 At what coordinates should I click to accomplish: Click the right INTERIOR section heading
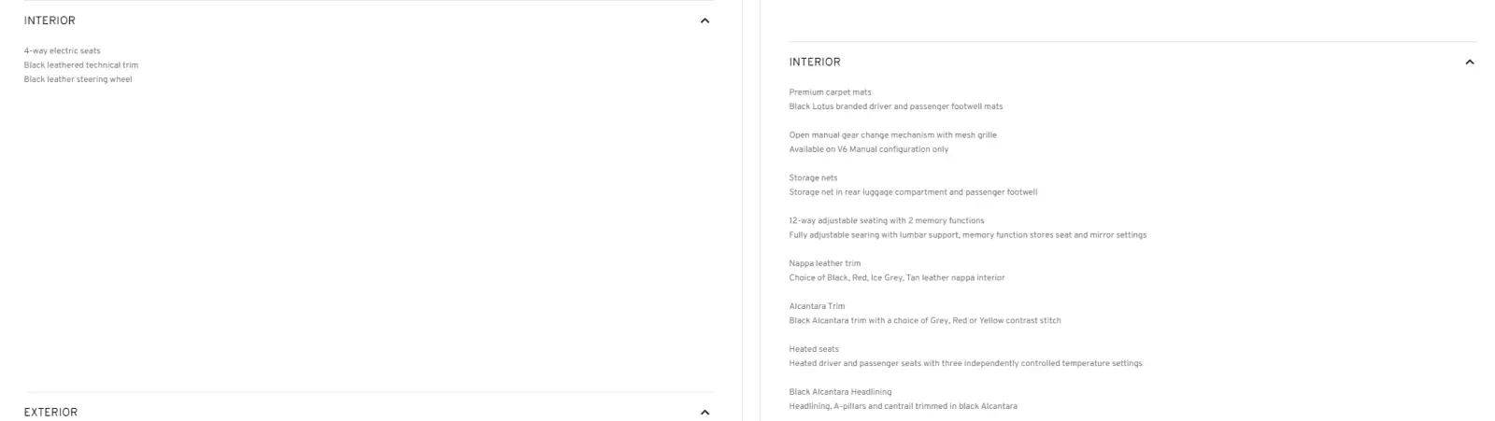[815, 62]
